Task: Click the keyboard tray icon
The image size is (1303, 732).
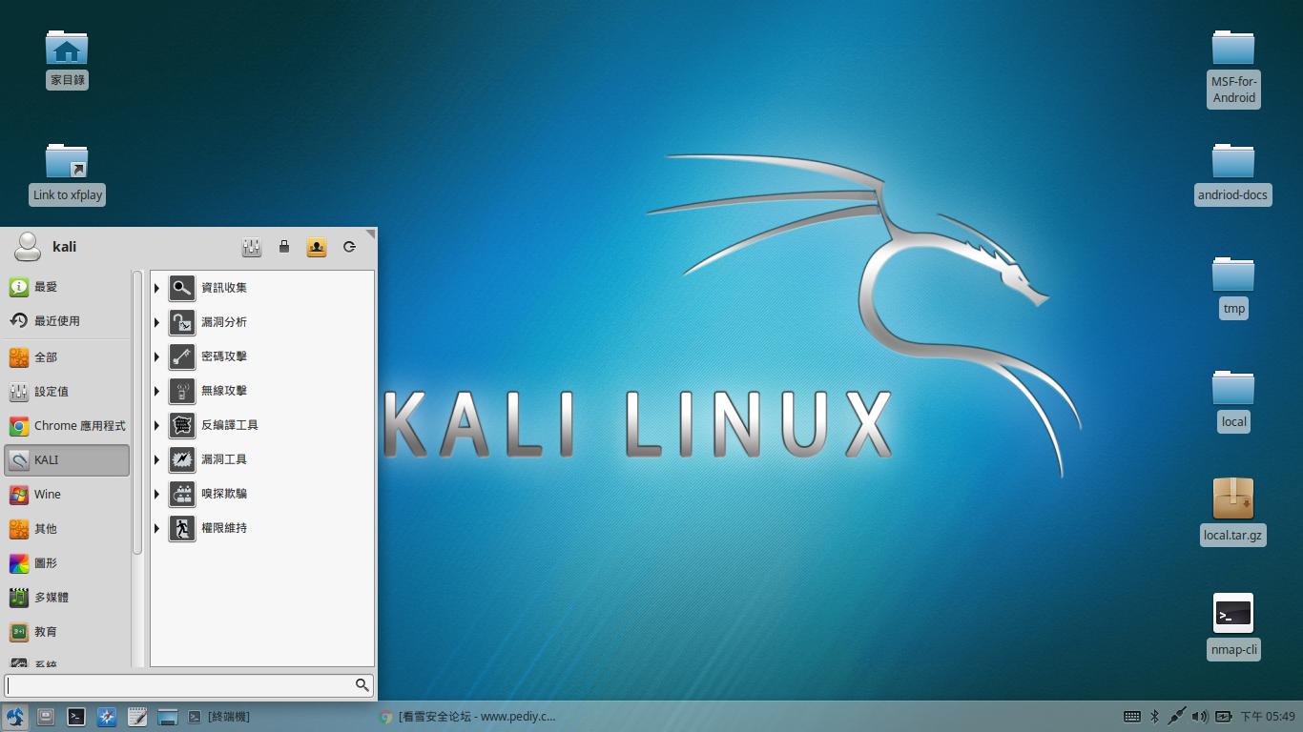Action: (1132, 717)
